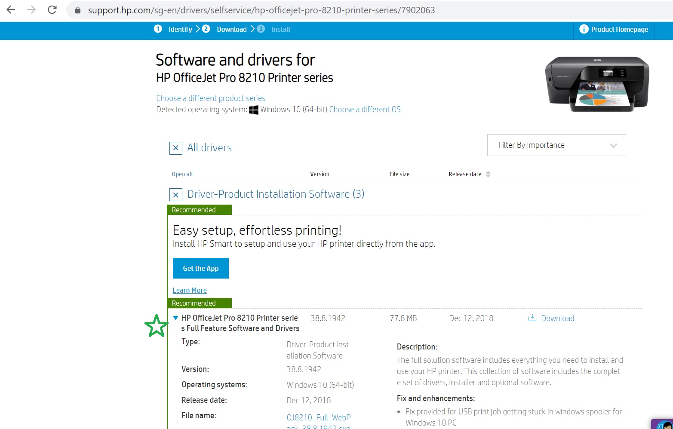Click the padlock site security icon

coord(78,10)
